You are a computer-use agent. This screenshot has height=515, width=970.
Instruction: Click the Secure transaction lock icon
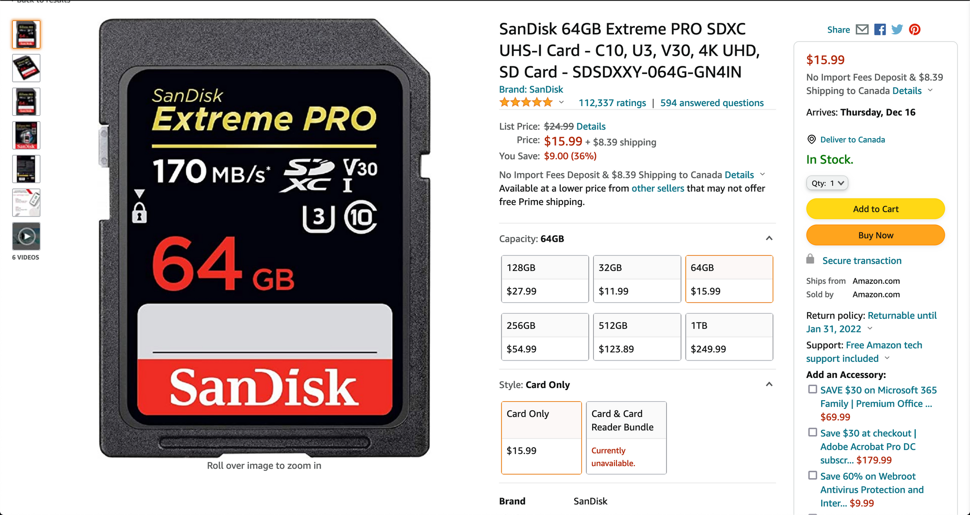click(810, 259)
